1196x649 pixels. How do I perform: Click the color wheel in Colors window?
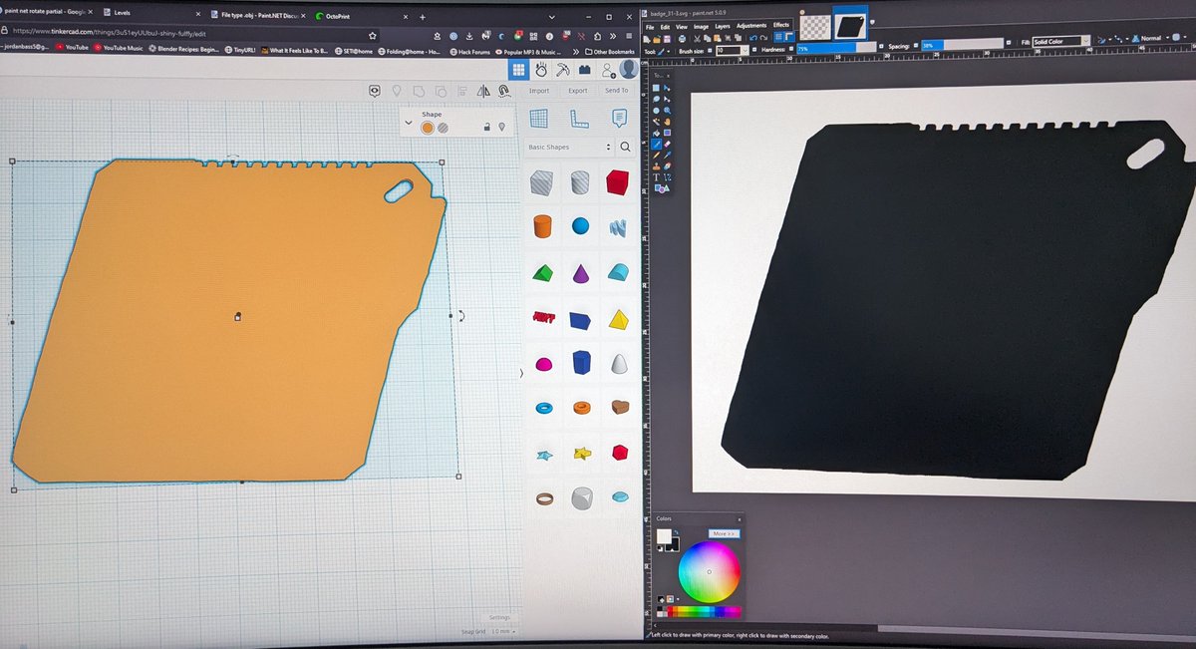click(709, 571)
